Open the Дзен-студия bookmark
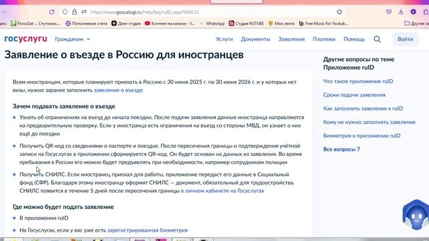This screenshot has height=241, width=429. 126,23
